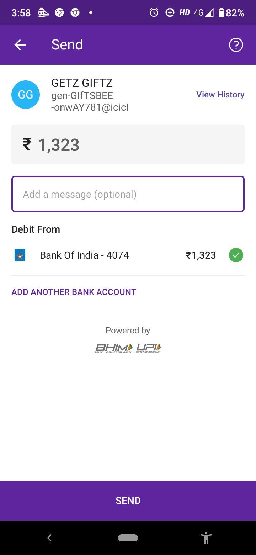Tap the back arrow in Send header

(20, 45)
